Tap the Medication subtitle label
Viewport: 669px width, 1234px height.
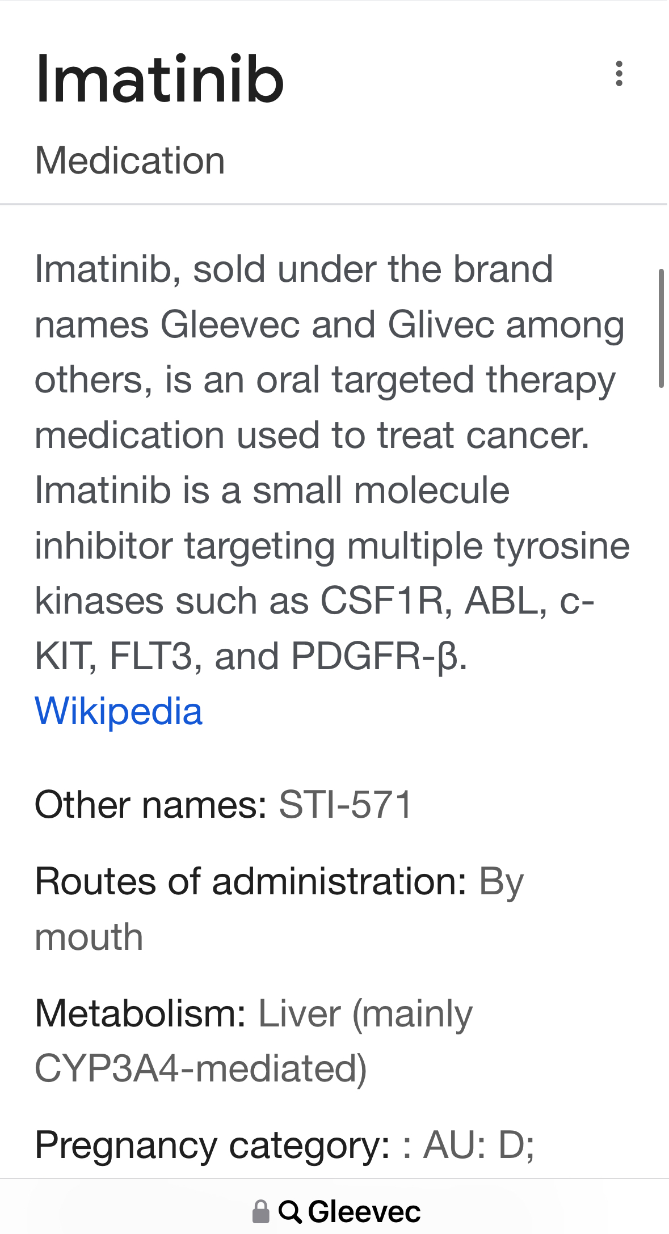pyautogui.click(x=130, y=160)
